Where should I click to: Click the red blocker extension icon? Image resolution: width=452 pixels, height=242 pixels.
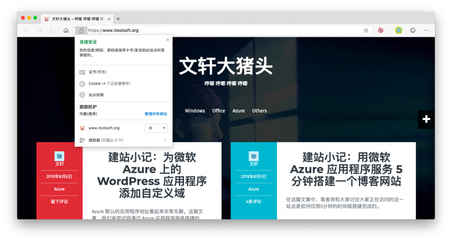(x=381, y=31)
